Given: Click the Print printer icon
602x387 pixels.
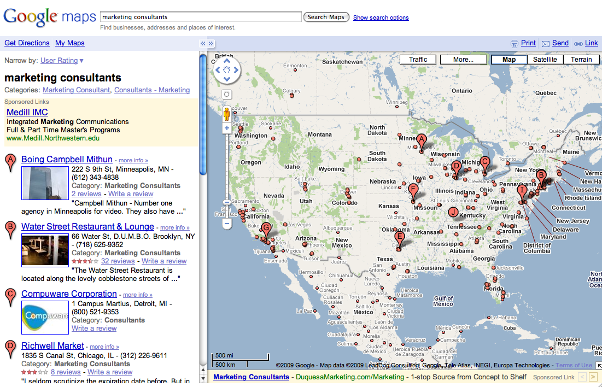Looking at the screenshot, I should [514, 44].
